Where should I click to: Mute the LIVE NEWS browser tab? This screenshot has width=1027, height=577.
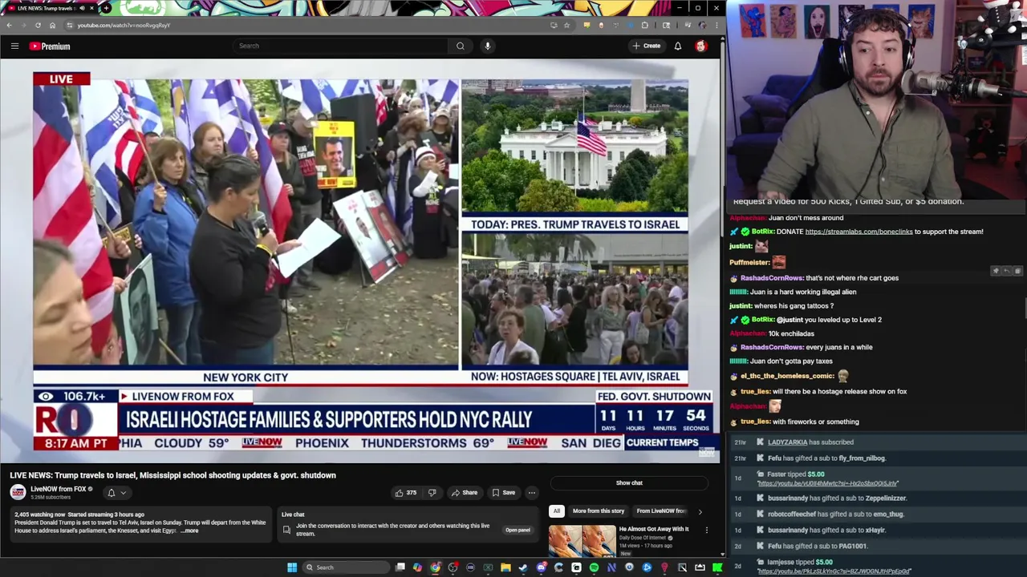point(81,8)
